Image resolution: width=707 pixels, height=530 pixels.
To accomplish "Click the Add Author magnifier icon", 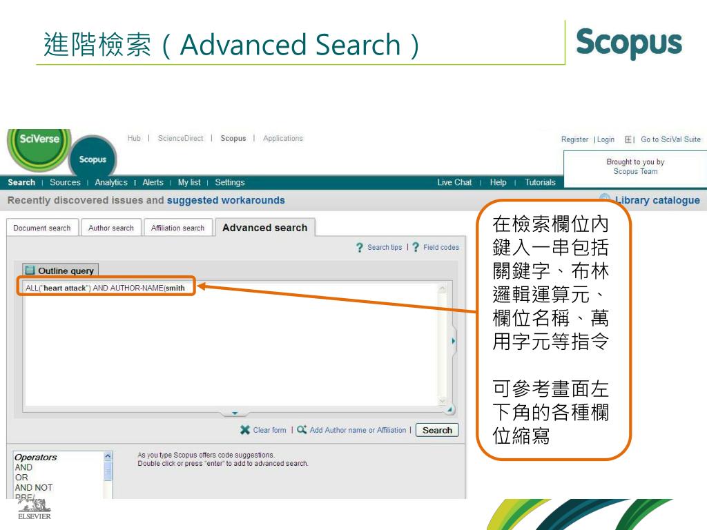I will tap(302, 429).
